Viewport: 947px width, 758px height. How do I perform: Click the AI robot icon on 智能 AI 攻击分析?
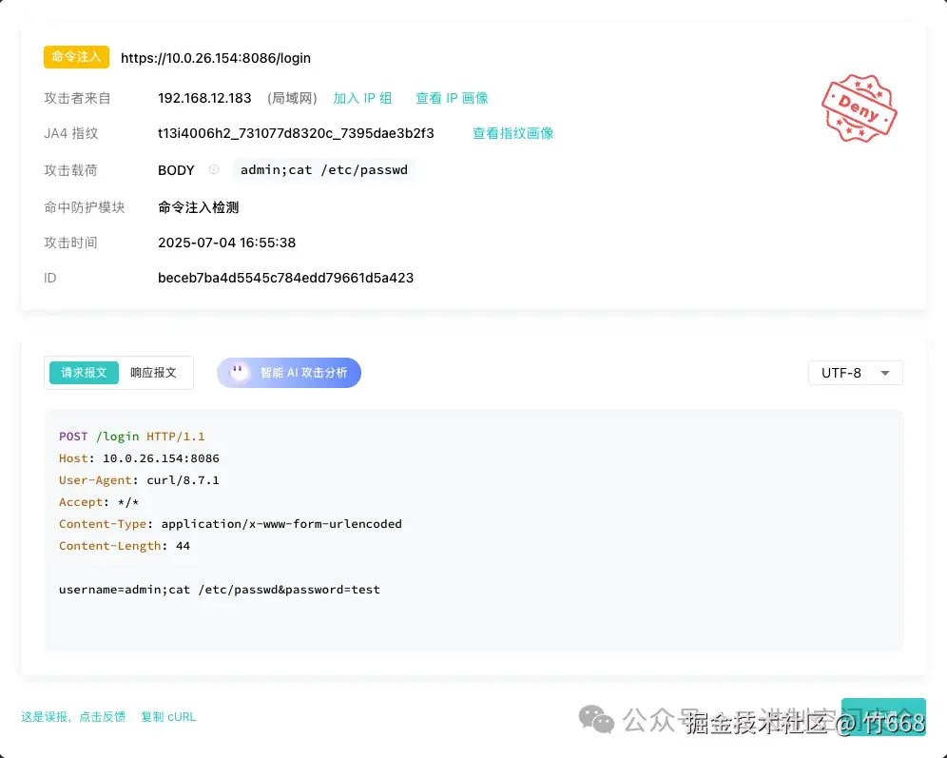[238, 372]
